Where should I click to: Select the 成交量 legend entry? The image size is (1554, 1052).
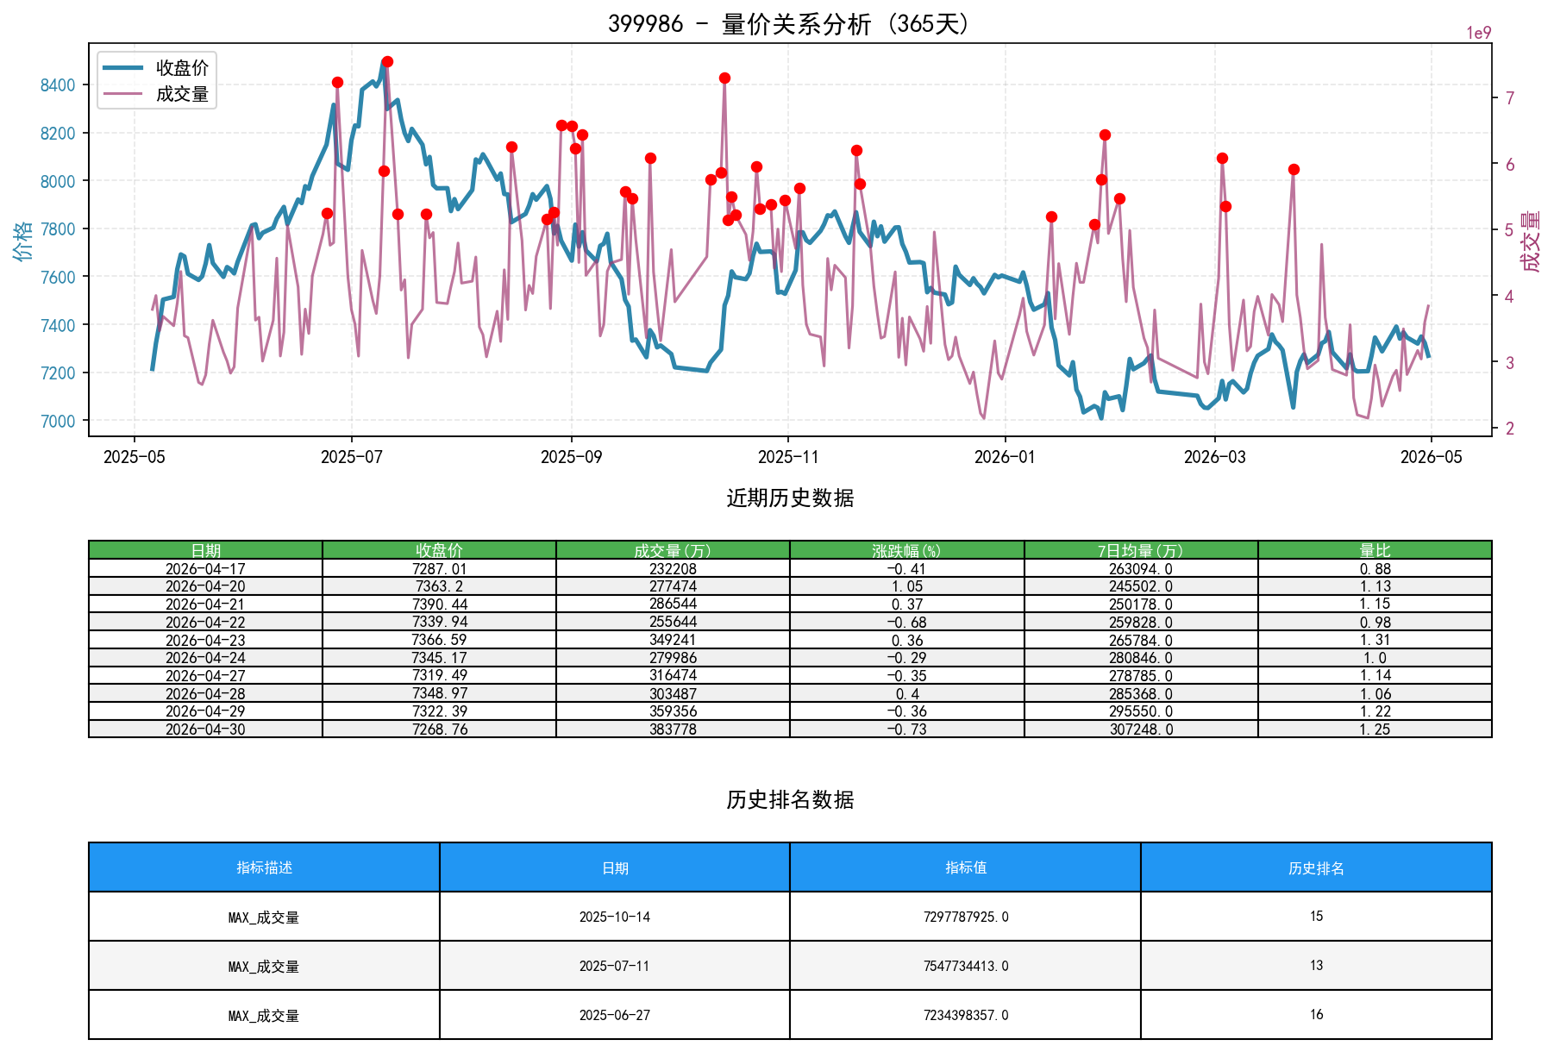pos(156,94)
